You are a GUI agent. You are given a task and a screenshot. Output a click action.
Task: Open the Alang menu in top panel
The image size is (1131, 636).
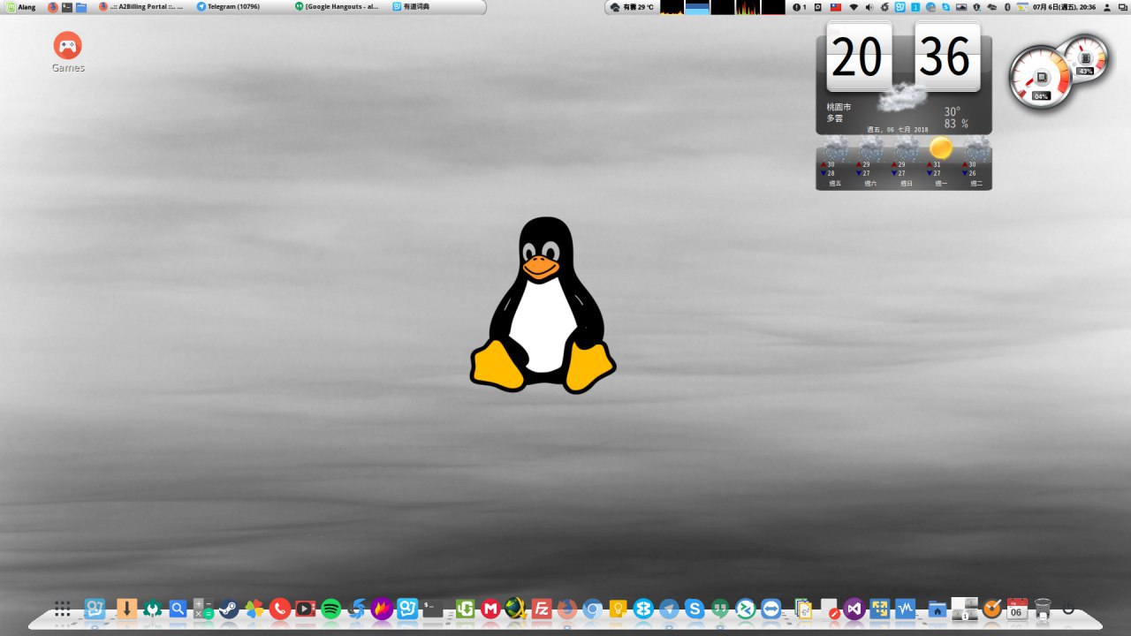point(19,7)
